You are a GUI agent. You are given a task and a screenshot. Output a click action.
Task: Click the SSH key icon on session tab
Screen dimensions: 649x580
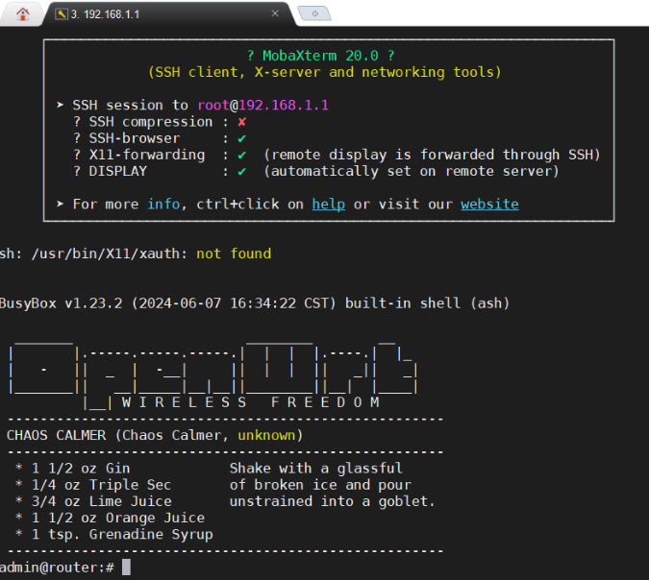tap(62, 14)
